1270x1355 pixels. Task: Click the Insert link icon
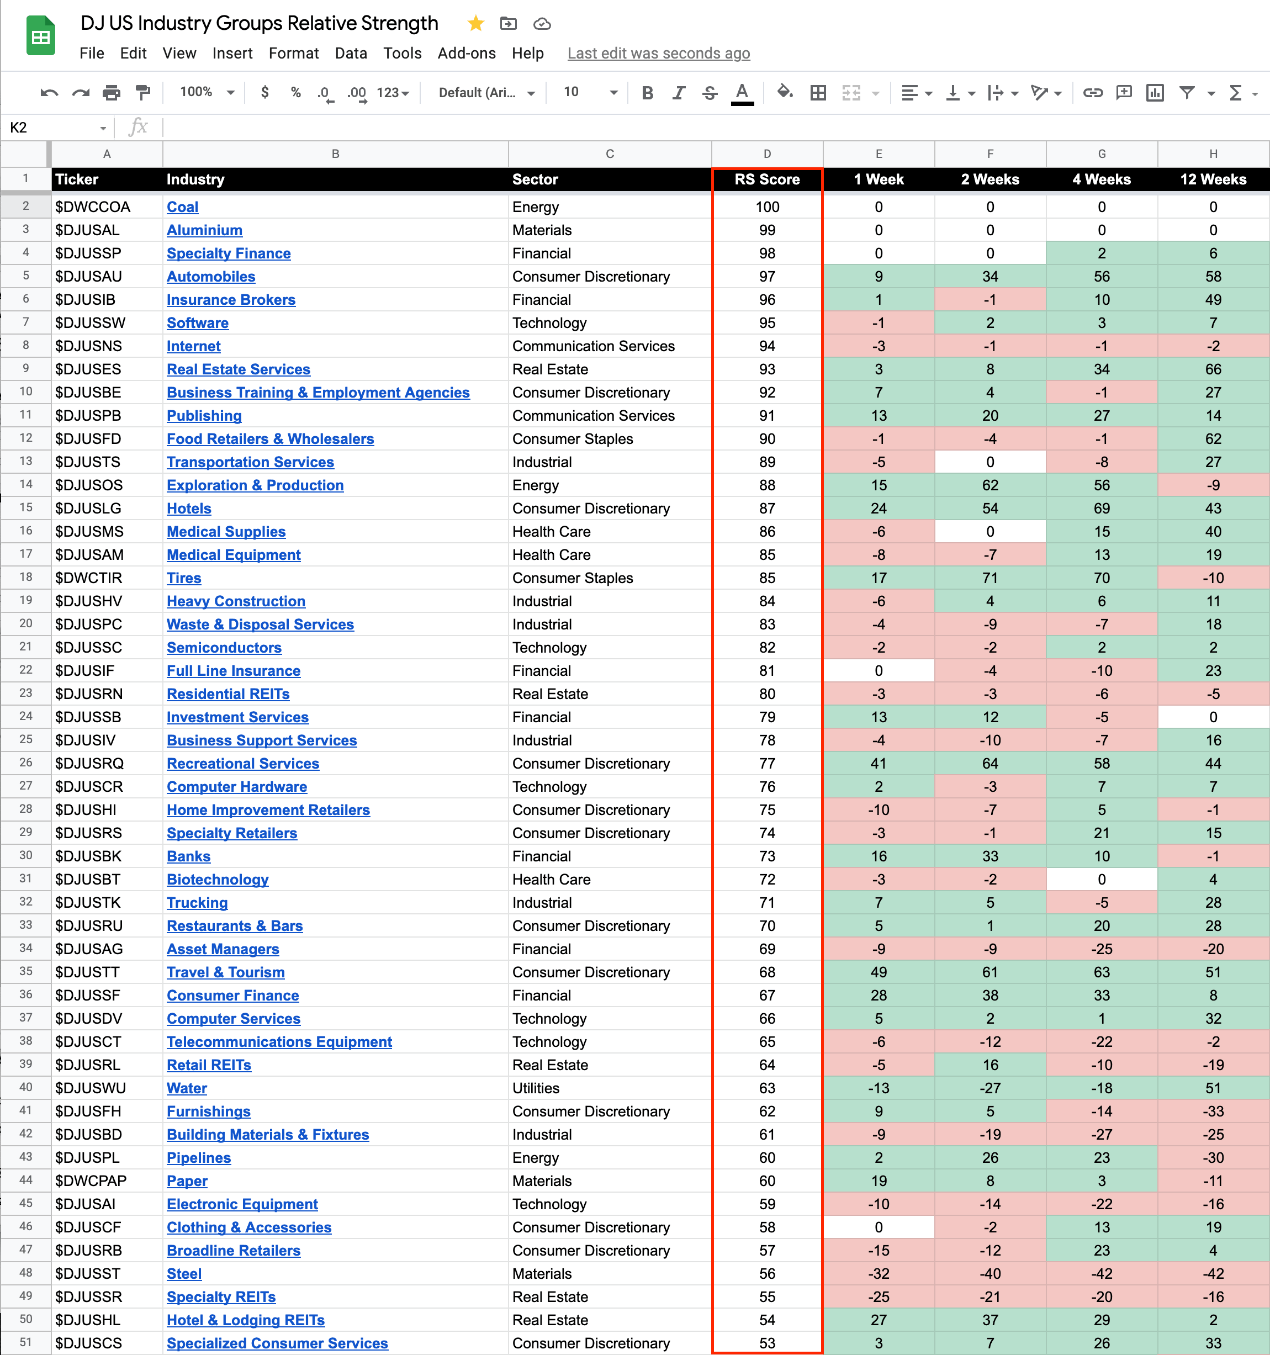(1093, 93)
